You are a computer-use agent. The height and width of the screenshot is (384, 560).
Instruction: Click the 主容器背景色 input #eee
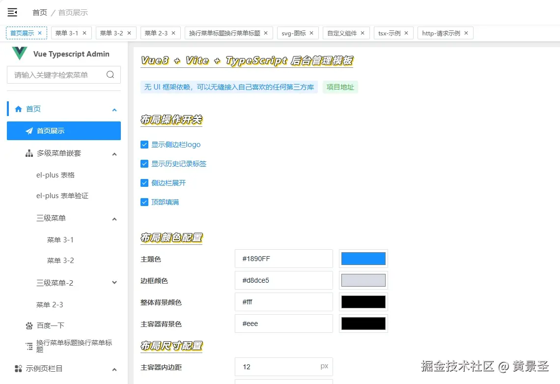tap(283, 324)
